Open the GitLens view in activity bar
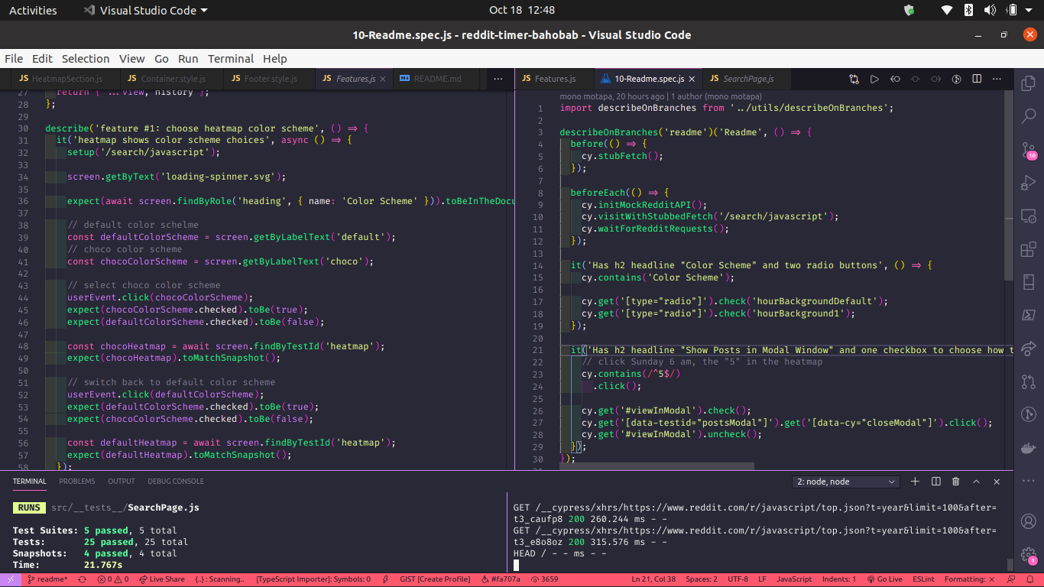Image resolution: width=1044 pixels, height=587 pixels. (1028, 414)
